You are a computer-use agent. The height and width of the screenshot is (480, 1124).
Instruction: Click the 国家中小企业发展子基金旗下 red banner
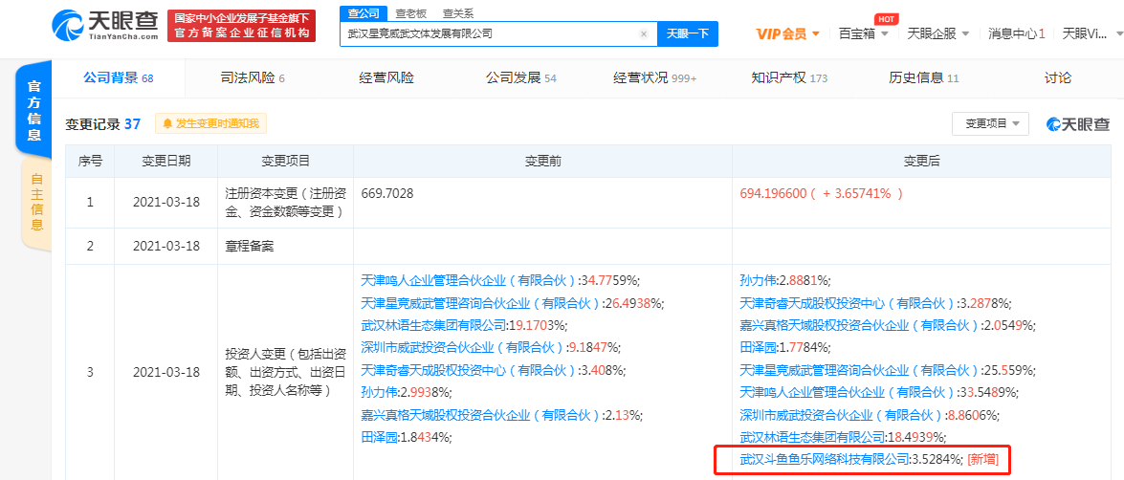tap(242, 26)
